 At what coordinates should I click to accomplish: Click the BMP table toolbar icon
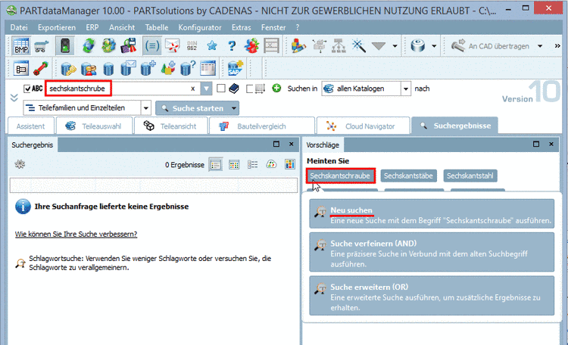tap(22, 46)
